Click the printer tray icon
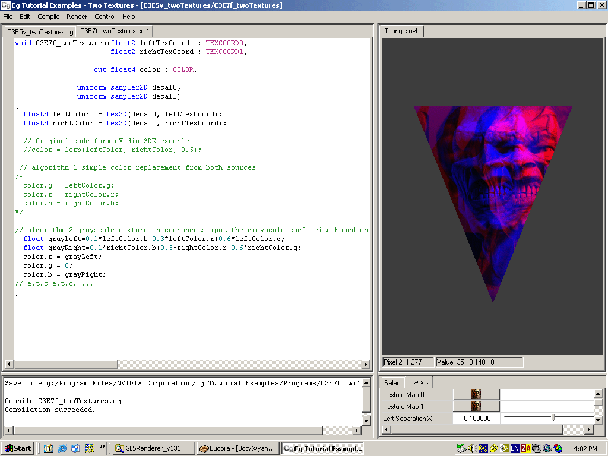This screenshot has width=608, height=456. tap(537, 448)
